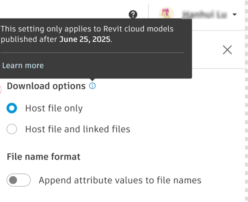The image size is (248, 202).
Task: Click the user profile avatar
Action: click(x=166, y=14)
